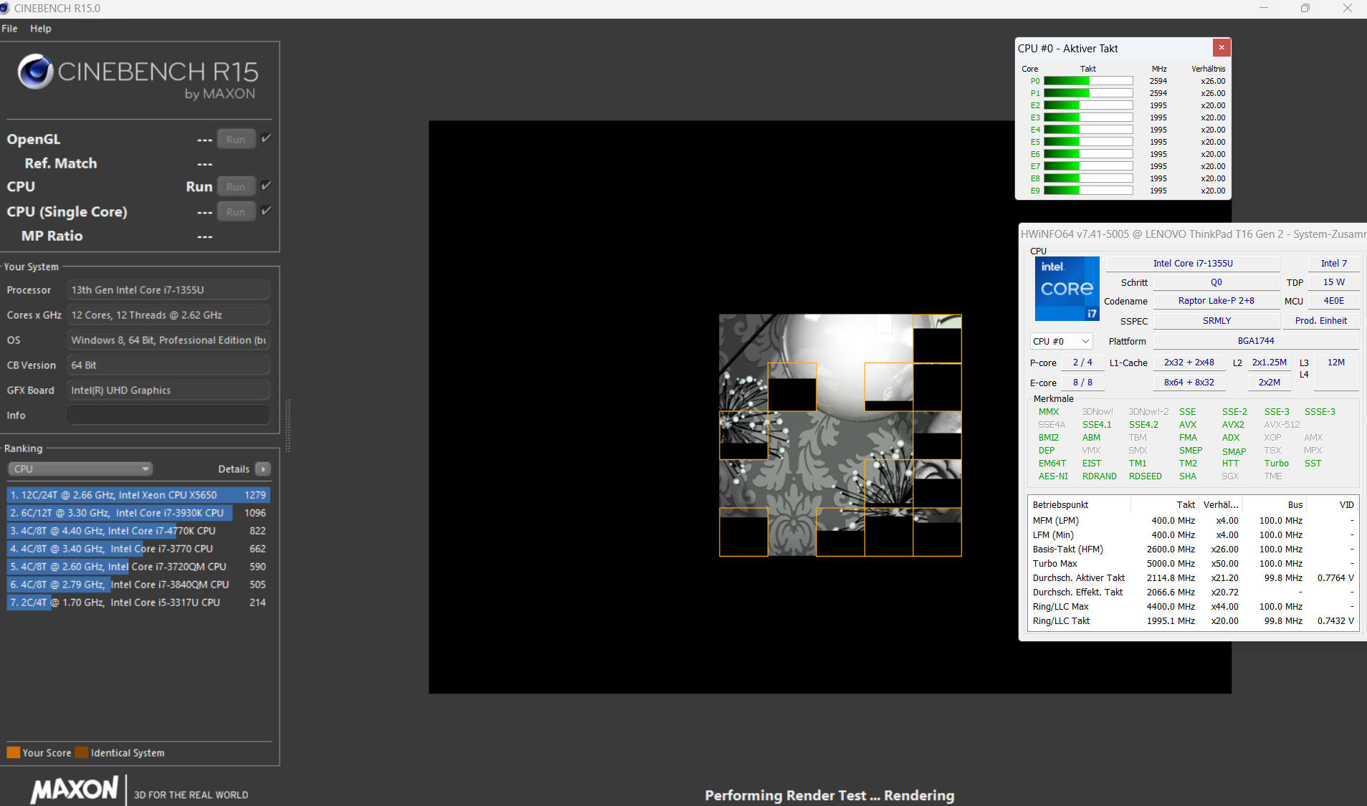Click the orange Your Score swatch
Screen dimensions: 1367x806
(x=13, y=752)
